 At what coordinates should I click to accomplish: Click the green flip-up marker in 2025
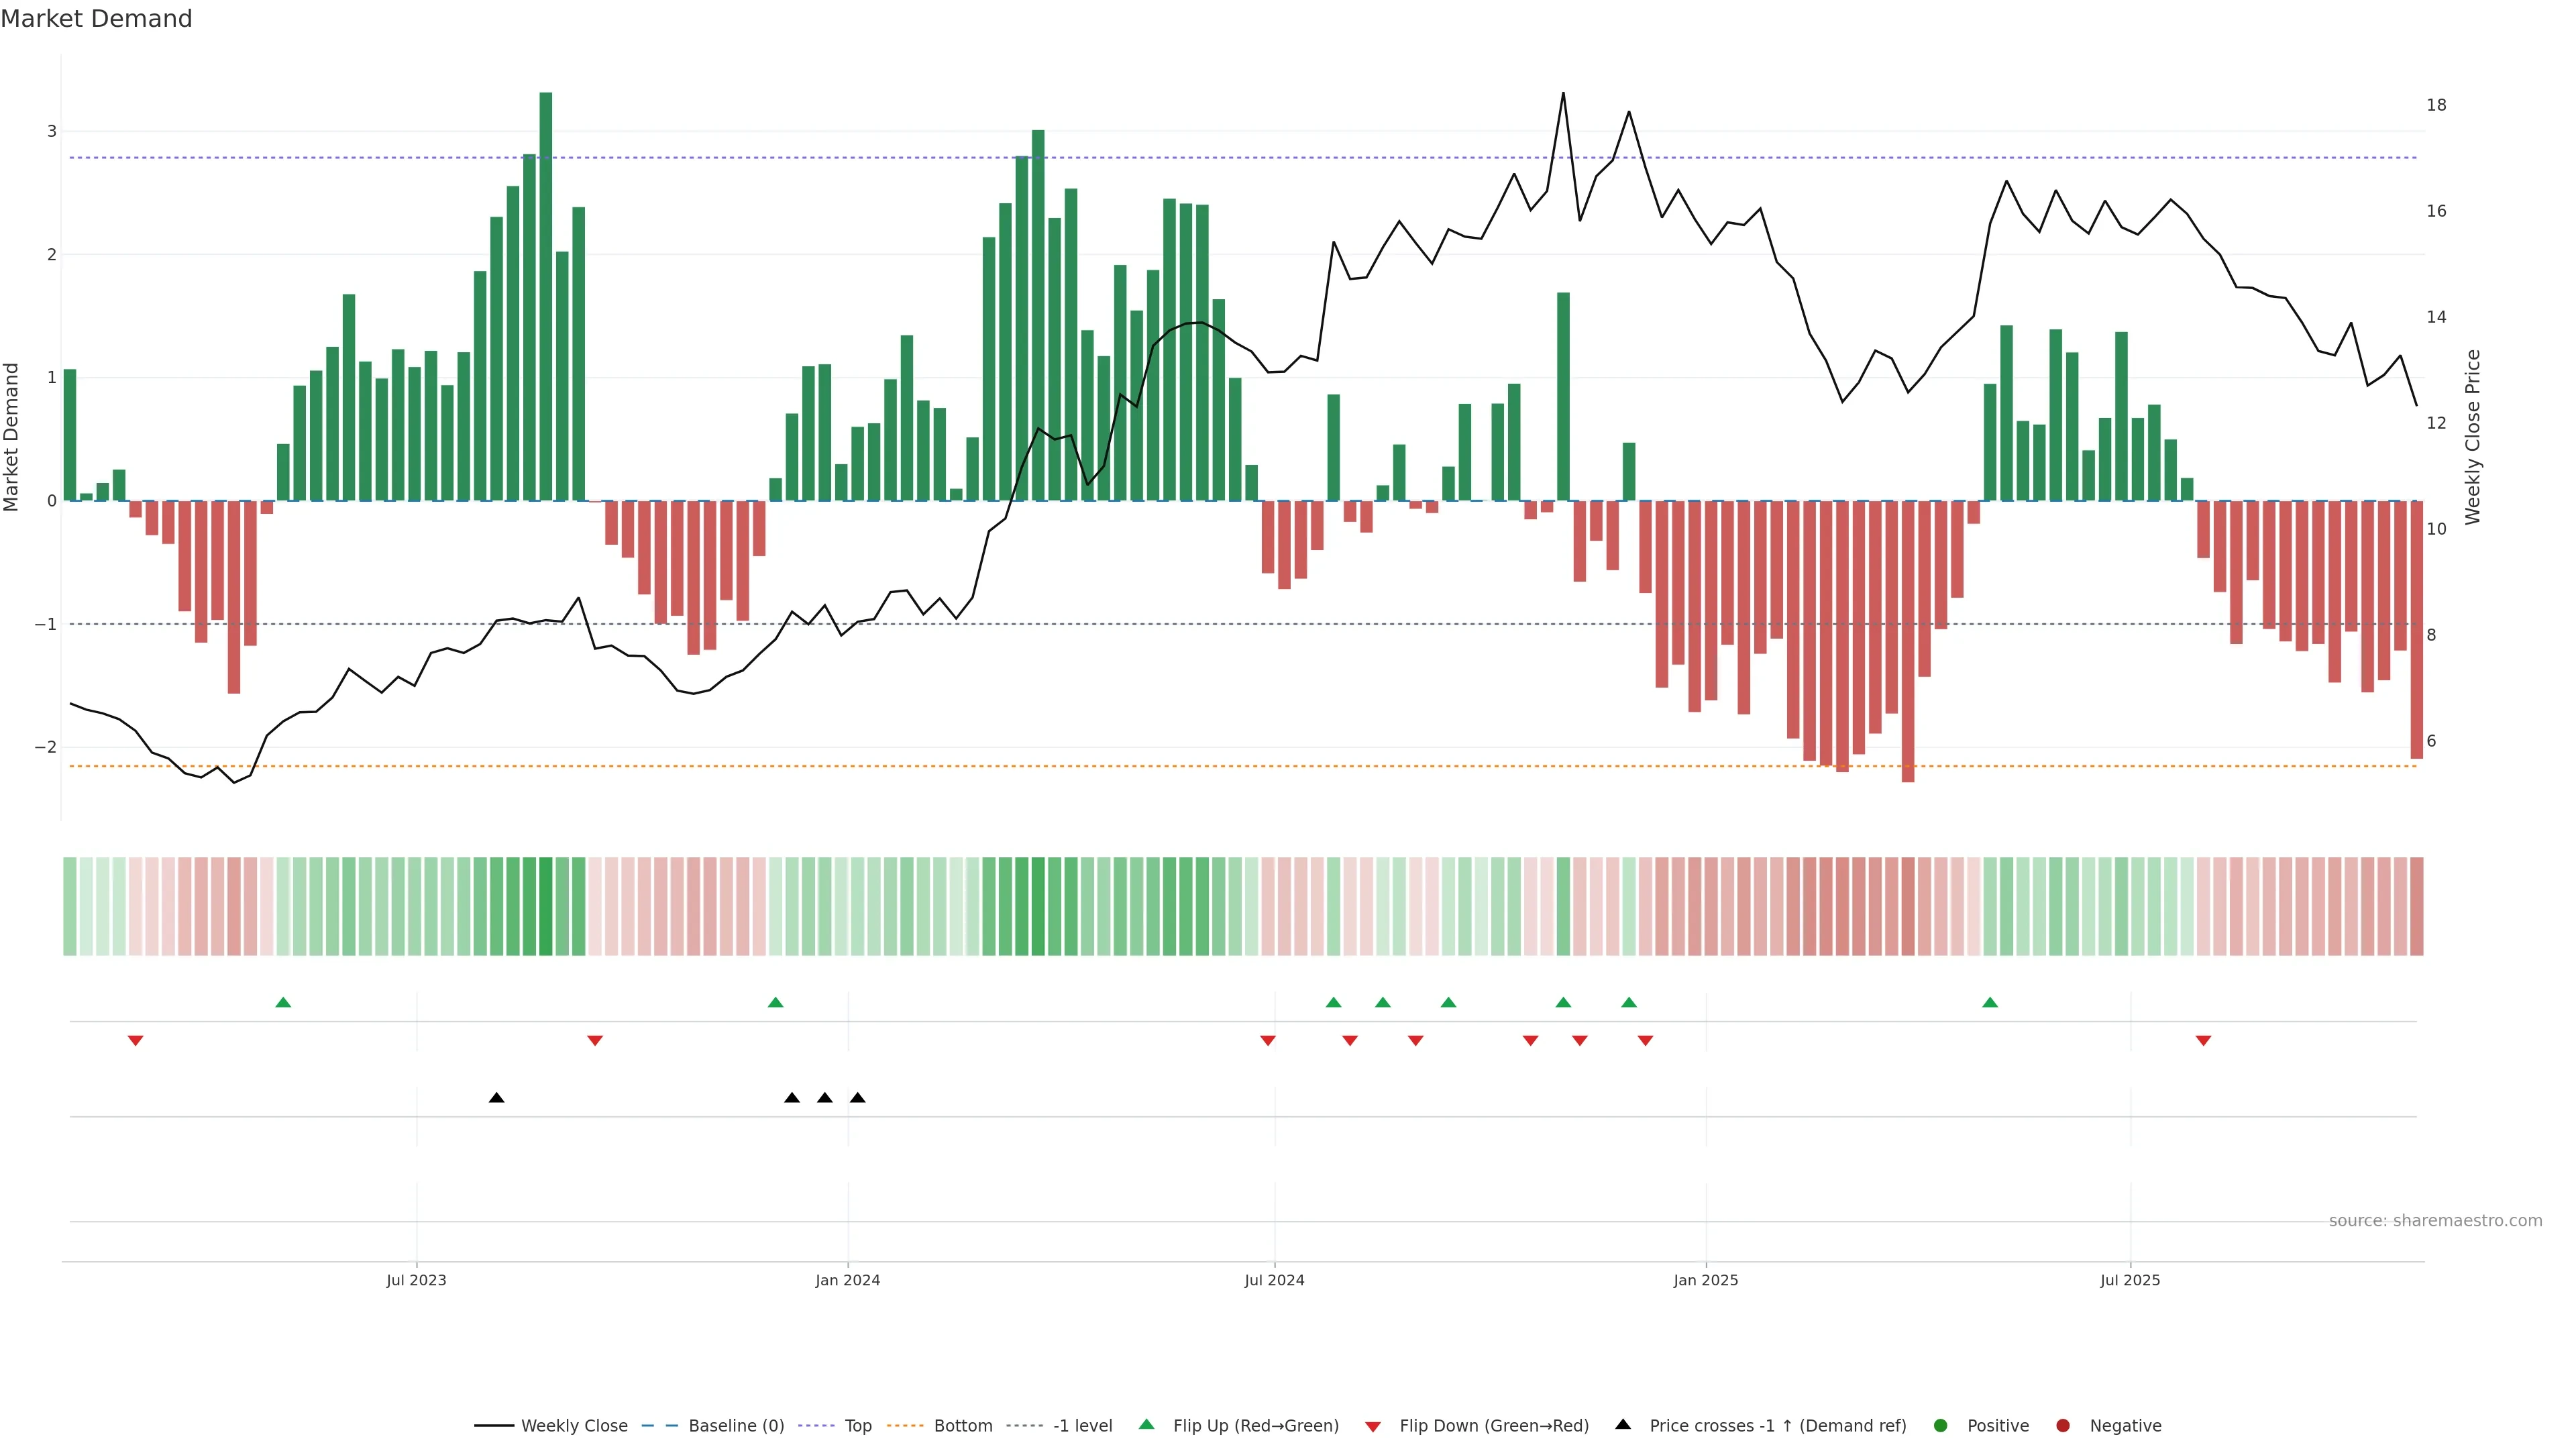1990,1002
